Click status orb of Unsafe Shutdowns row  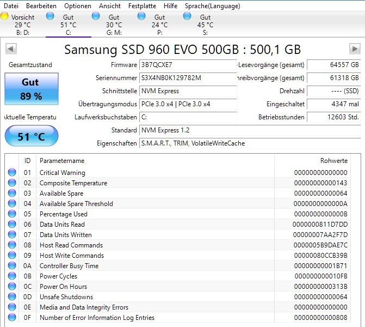coord(12,296)
